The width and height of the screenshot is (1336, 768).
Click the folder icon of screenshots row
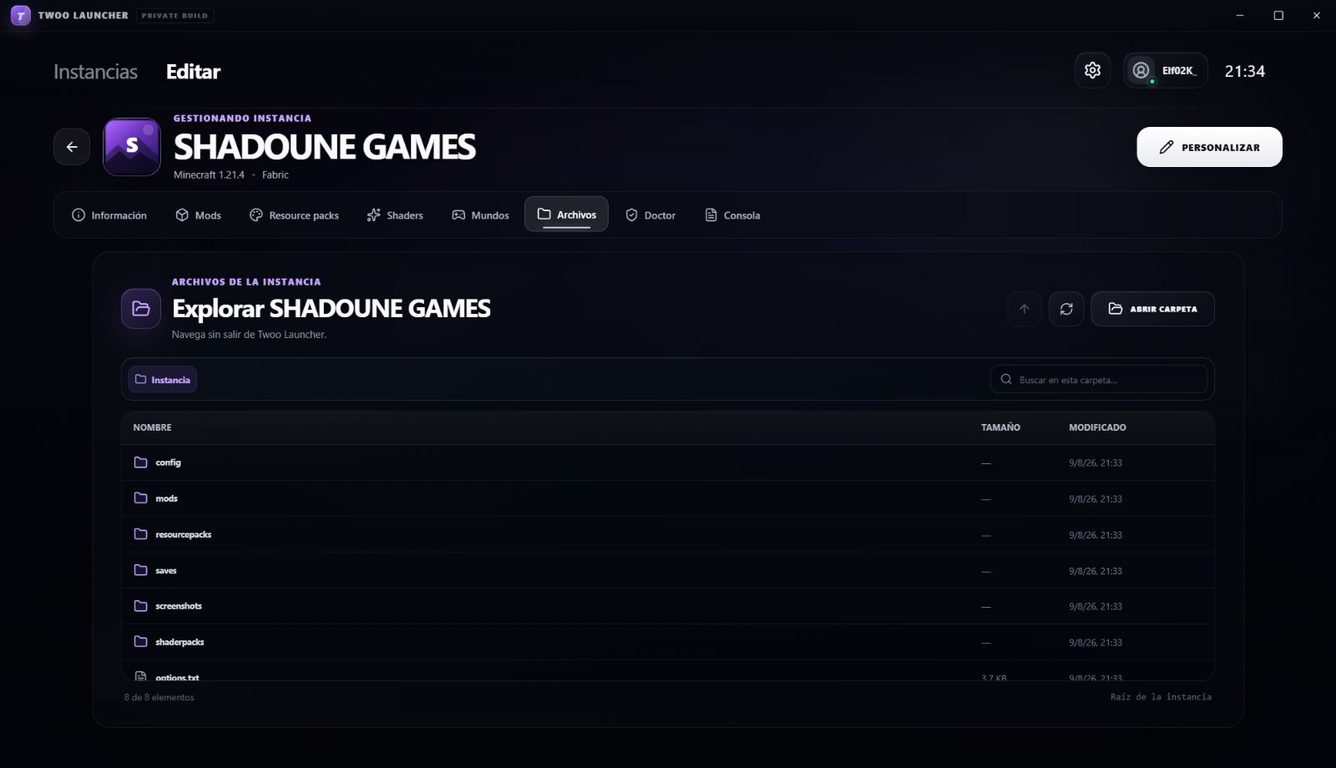[x=141, y=606]
